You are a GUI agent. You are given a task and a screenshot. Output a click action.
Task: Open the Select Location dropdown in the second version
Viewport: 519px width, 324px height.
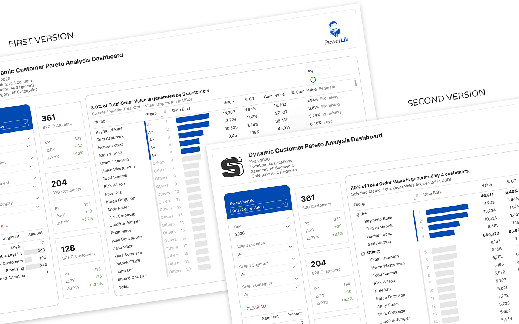pyautogui.click(x=265, y=250)
